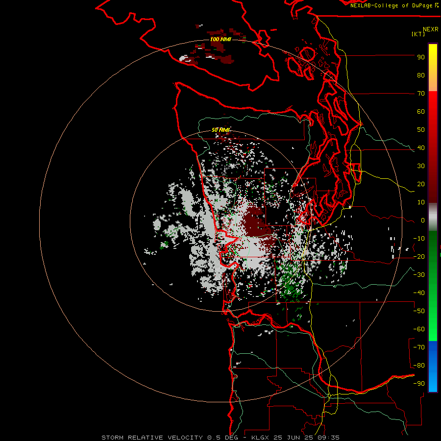
Task: Click the -60 value on velocity scale
Action: point(419,329)
